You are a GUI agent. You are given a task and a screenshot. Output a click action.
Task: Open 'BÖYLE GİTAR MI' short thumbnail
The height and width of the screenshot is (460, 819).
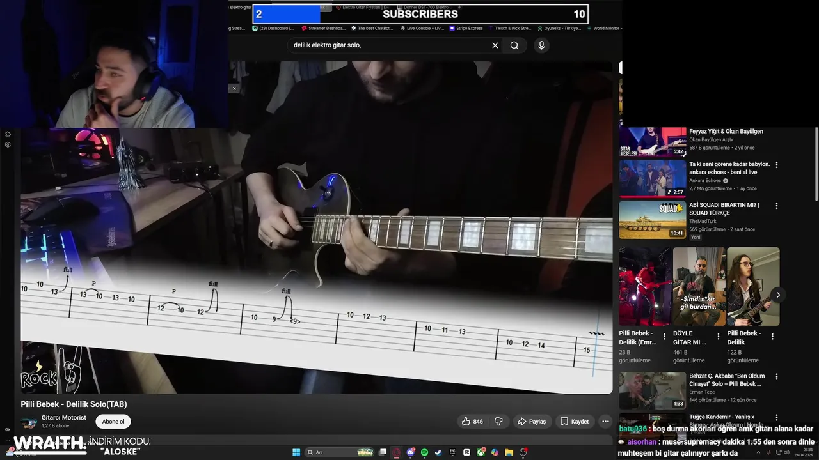[x=699, y=286]
